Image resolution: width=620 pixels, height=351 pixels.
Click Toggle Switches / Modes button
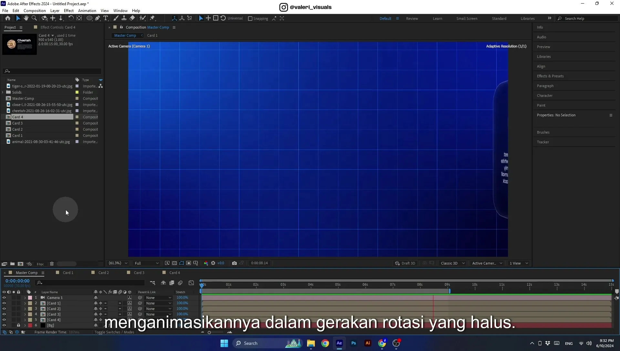coord(114,332)
